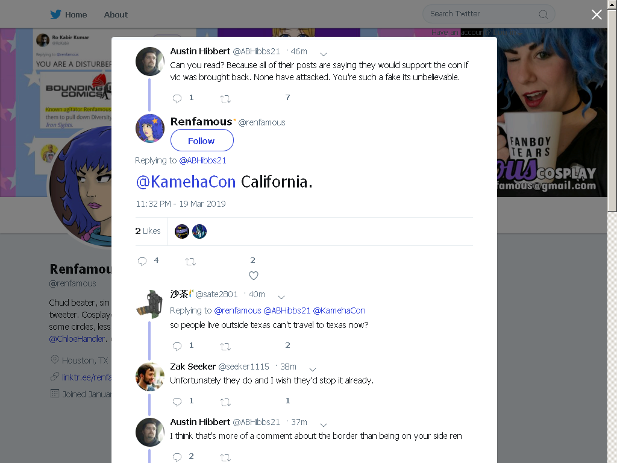The width and height of the screenshot is (617, 463).
Task: Close the tweet overlay with X
Action: coord(597,14)
